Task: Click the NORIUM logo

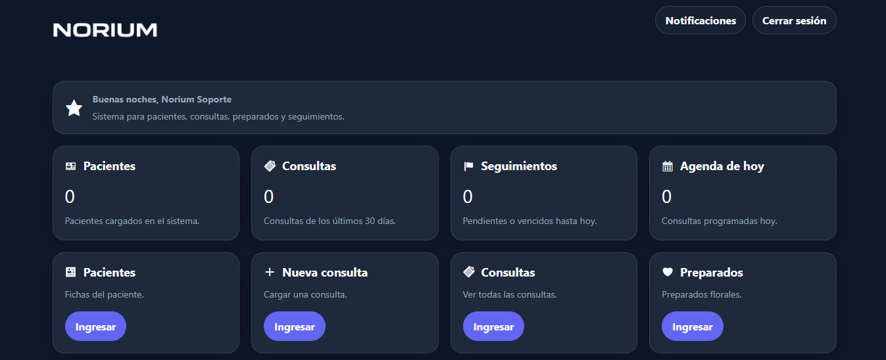Action: (105, 30)
